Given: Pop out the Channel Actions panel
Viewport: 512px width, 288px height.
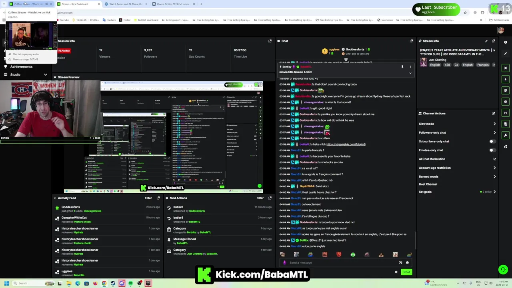Looking at the screenshot, I should point(494,113).
